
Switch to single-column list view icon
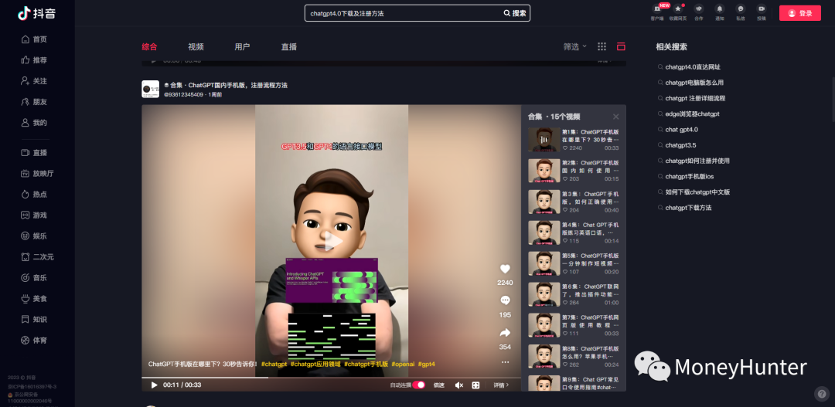[x=621, y=47]
